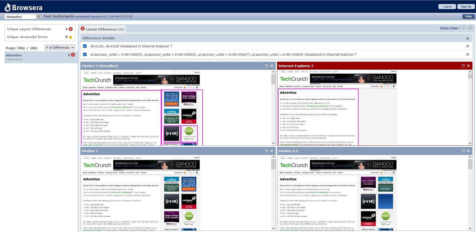This screenshot has height=232, width=476.
Task: Open the # of Differences sort dropdown
Action: [60, 47]
